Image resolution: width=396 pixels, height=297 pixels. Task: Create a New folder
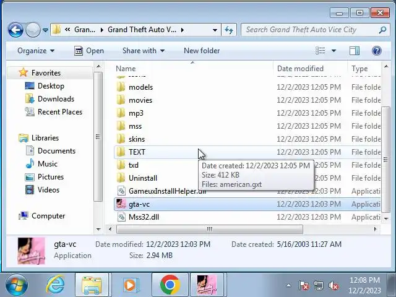click(x=202, y=51)
